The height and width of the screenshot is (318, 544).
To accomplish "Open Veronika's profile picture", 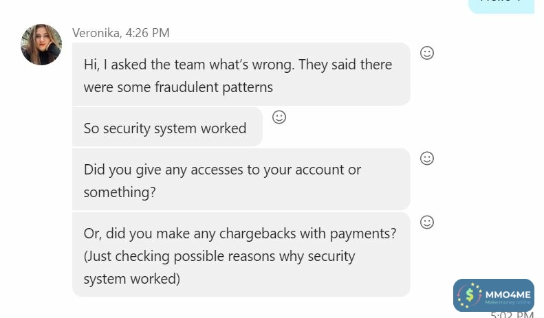I will click(x=41, y=45).
